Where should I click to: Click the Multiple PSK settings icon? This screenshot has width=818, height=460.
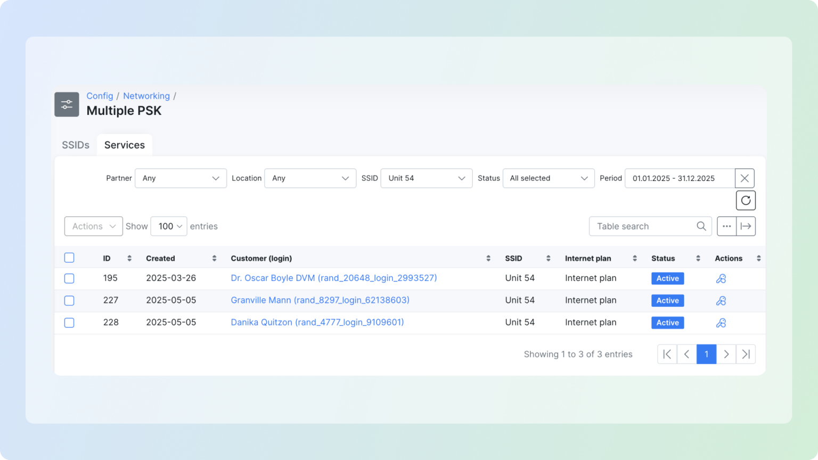click(67, 104)
